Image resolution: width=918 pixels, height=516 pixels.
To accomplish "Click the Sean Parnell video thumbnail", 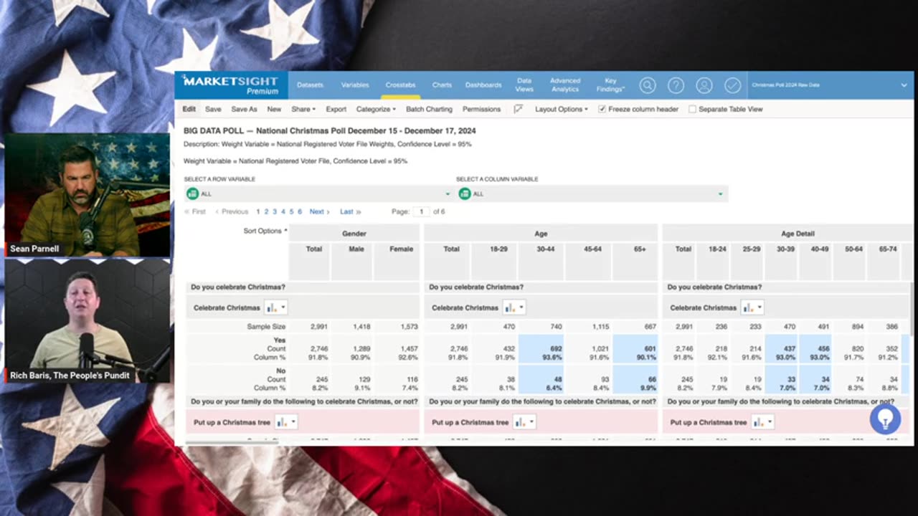I will pyautogui.click(x=87, y=195).
